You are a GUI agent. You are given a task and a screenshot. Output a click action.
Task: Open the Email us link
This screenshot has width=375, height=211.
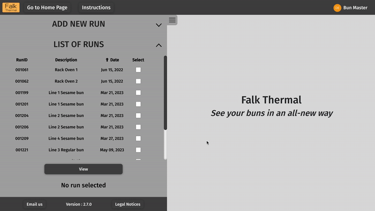(34, 204)
